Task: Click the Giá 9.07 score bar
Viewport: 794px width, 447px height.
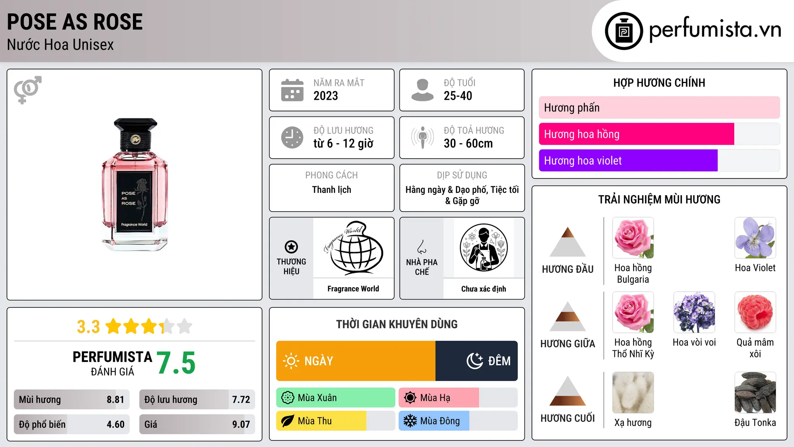Action: point(197,424)
